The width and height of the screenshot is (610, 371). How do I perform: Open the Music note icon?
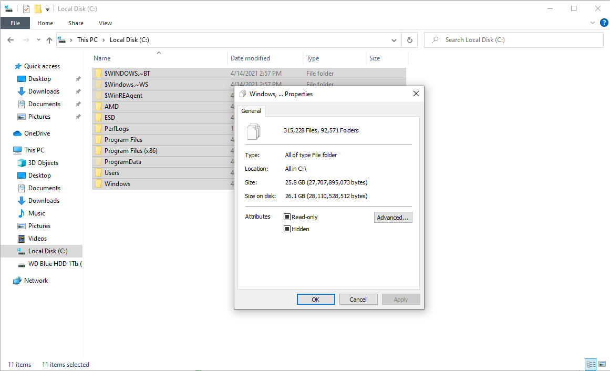coord(22,213)
